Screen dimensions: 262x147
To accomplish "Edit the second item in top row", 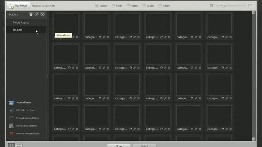I will click(x=104, y=37).
